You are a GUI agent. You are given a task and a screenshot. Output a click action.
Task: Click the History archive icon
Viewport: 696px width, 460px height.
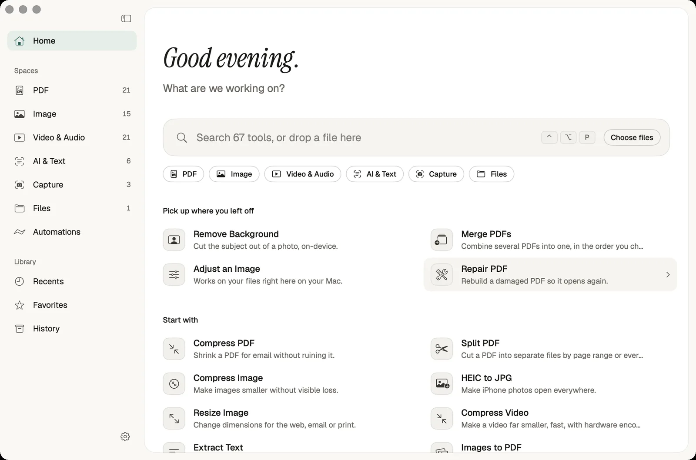(20, 329)
